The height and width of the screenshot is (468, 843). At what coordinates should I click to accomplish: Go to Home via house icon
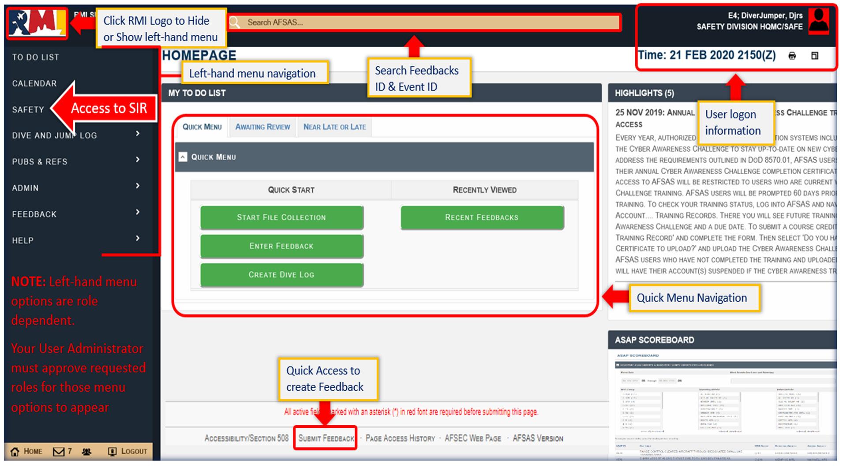[x=15, y=452]
